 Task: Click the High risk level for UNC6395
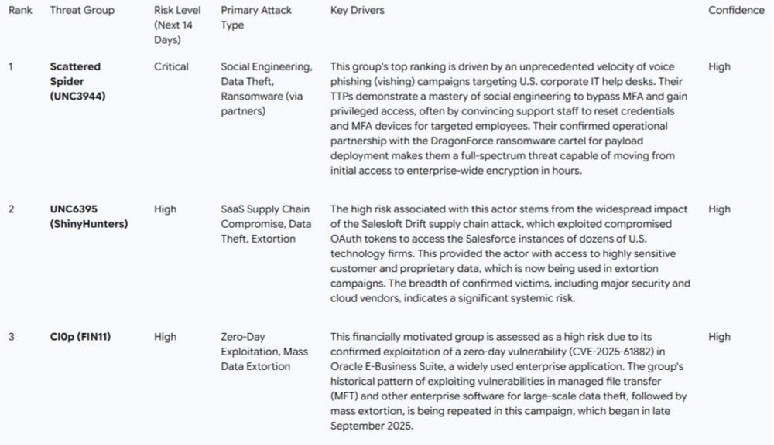(x=165, y=209)
